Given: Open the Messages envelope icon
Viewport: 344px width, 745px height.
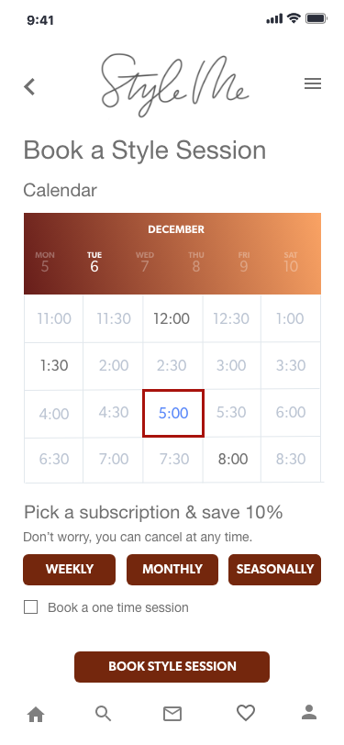Looking at the screenshot, I should pyautogui.click(x=172, y=714).
